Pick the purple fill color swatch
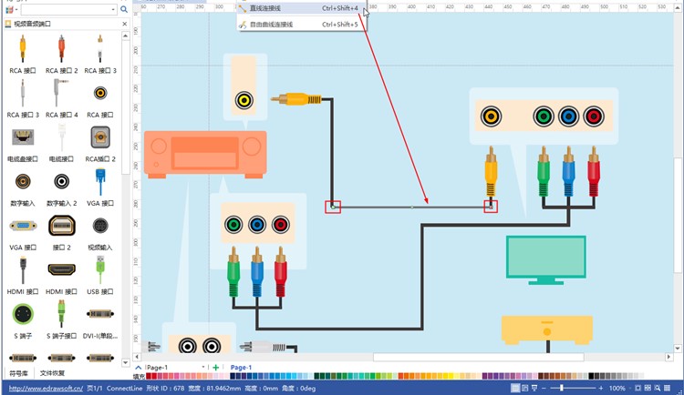684x395 pixels. (x=485, y=376)
